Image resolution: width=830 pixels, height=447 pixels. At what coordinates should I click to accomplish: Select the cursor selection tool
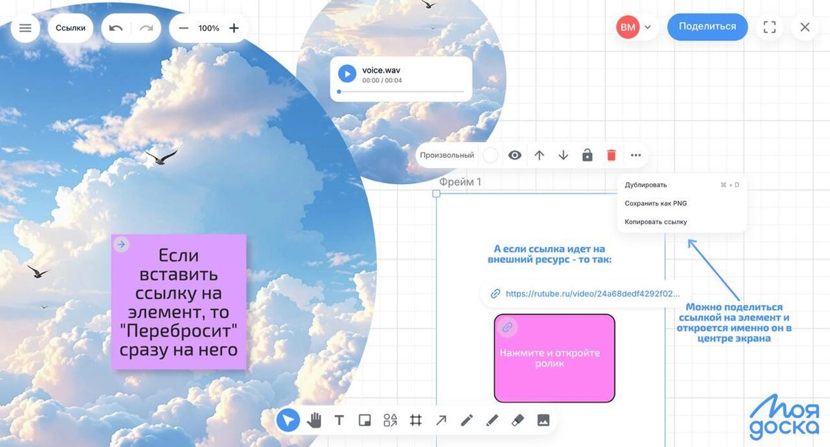click(288, 420)
